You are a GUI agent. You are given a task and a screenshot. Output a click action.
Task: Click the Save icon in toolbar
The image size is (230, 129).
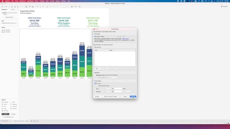click(x=12, y=6)
